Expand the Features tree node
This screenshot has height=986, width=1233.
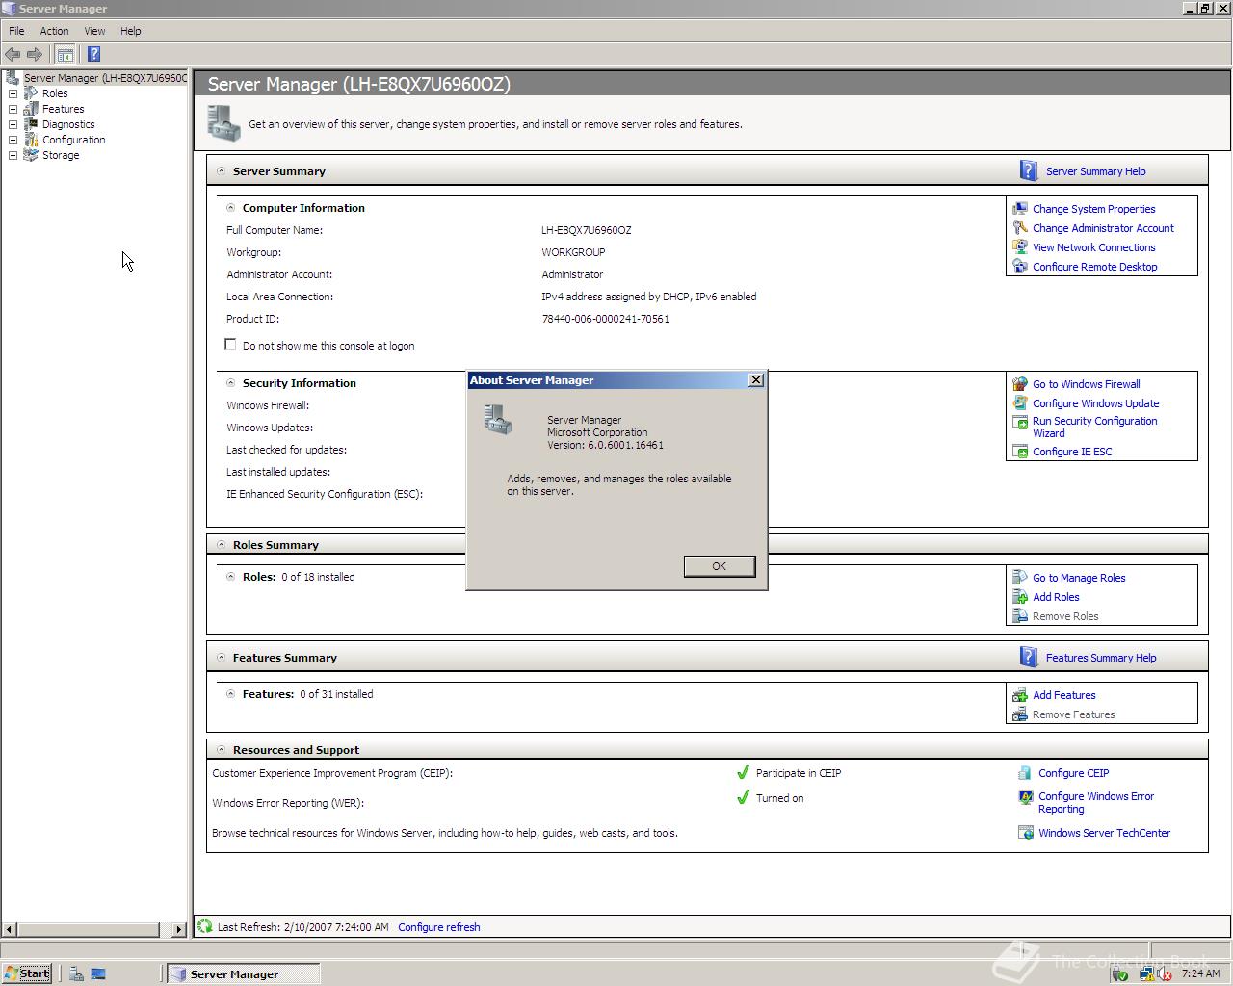point(13,109)
